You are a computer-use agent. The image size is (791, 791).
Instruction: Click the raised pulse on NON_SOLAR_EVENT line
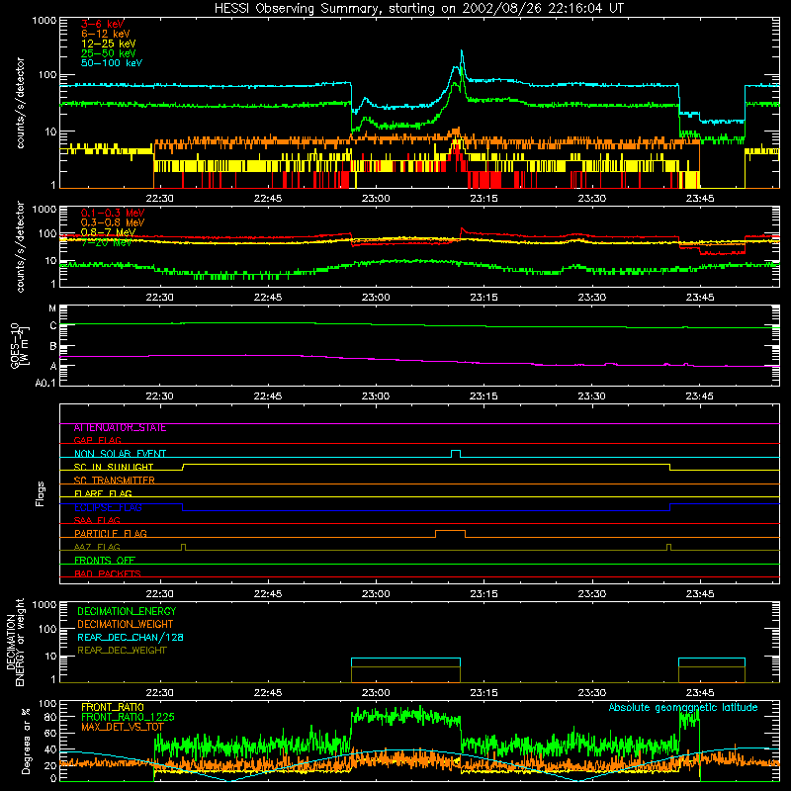click(x=456, y=452)
